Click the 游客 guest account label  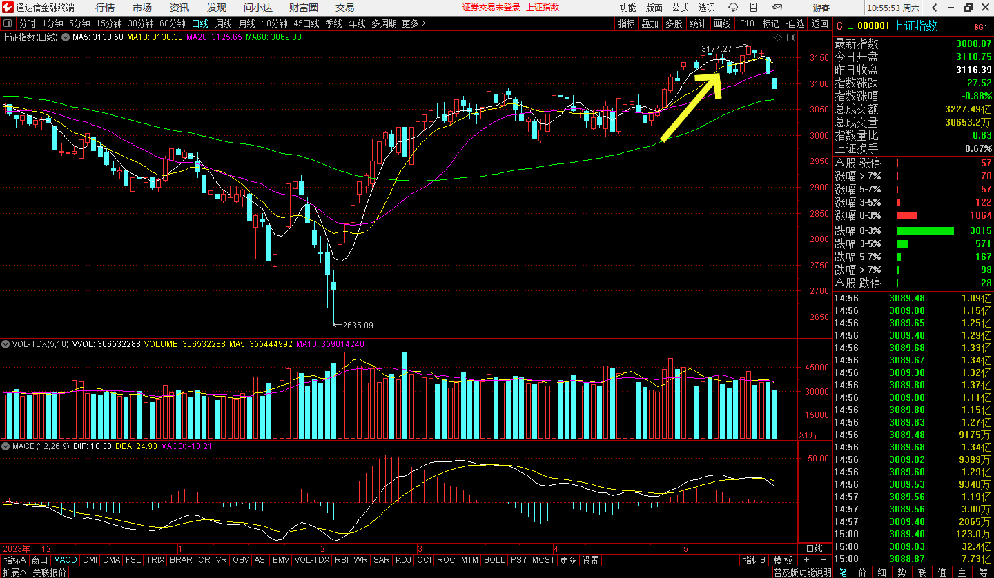pyautogui.click(x=821, y=8)
